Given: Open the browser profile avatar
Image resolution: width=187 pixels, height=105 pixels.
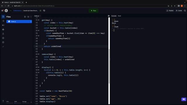Looking at the screenshot, I should point(182,6).
